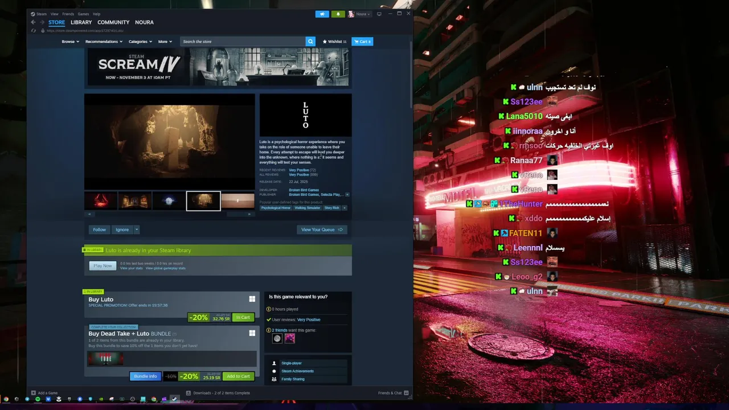729x410 pixels.
Task: Click the Windows platform icon on Dead Take bundle
Action: [252, 333]
